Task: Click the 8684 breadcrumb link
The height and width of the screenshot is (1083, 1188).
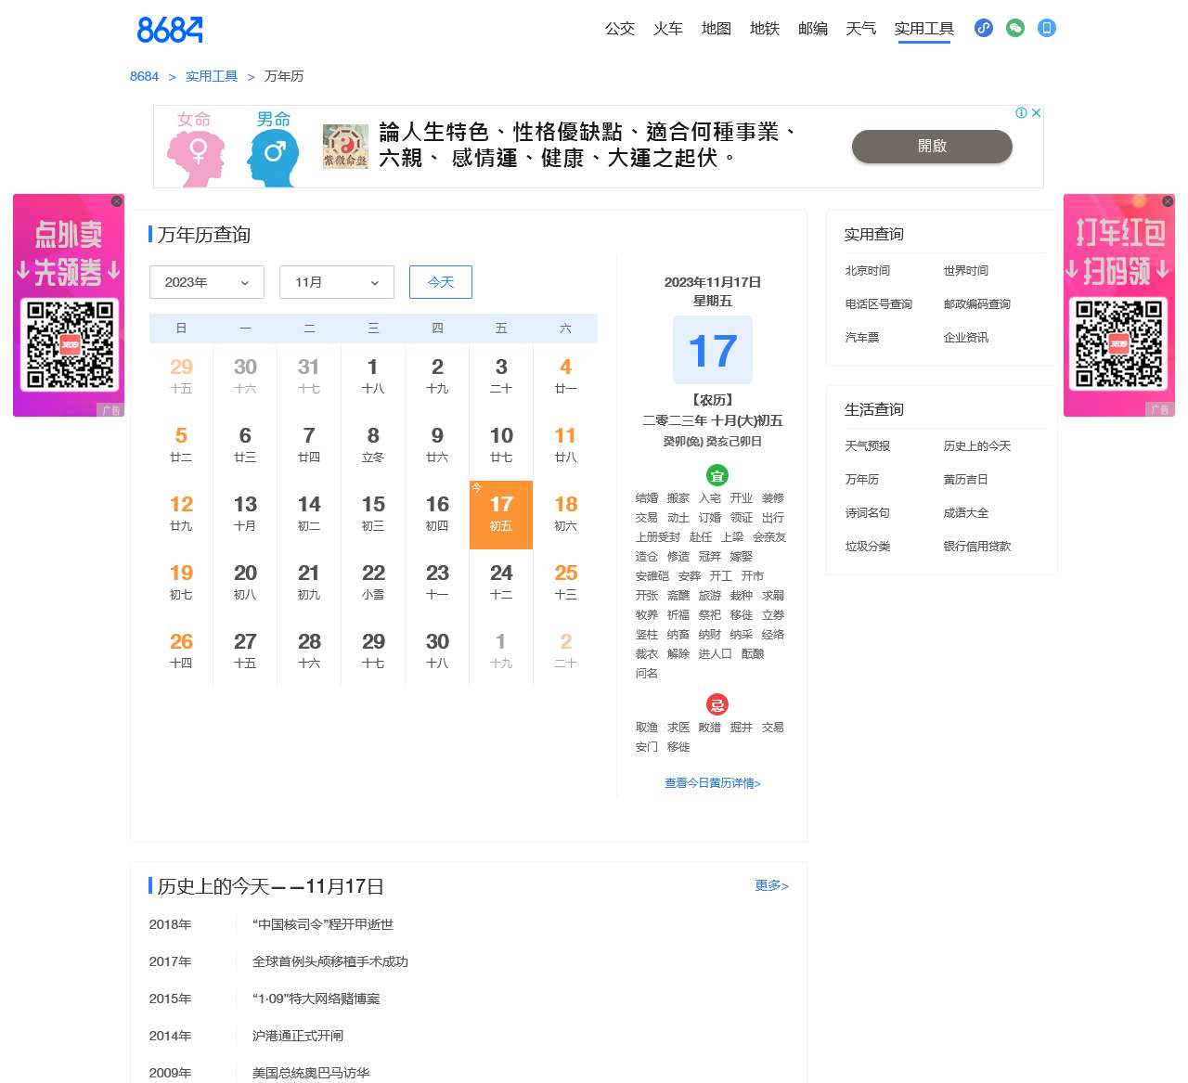Action: point(144,76)
